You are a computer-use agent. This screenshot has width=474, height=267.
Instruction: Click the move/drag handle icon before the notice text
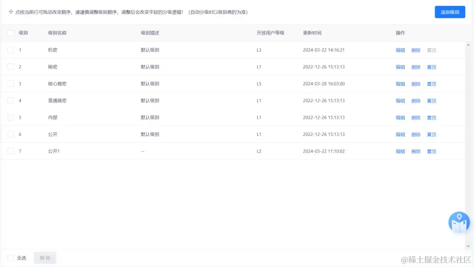coord(11,12)
